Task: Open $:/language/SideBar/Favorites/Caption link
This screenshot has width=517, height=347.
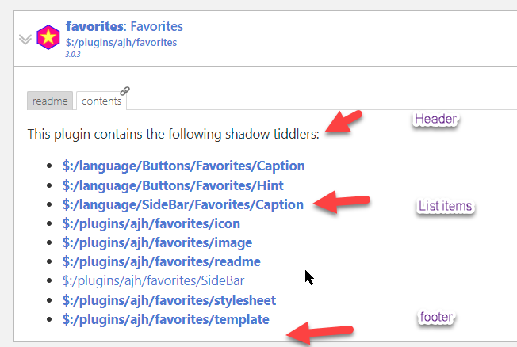Action: pyautogui.click(x=183, y=204)
